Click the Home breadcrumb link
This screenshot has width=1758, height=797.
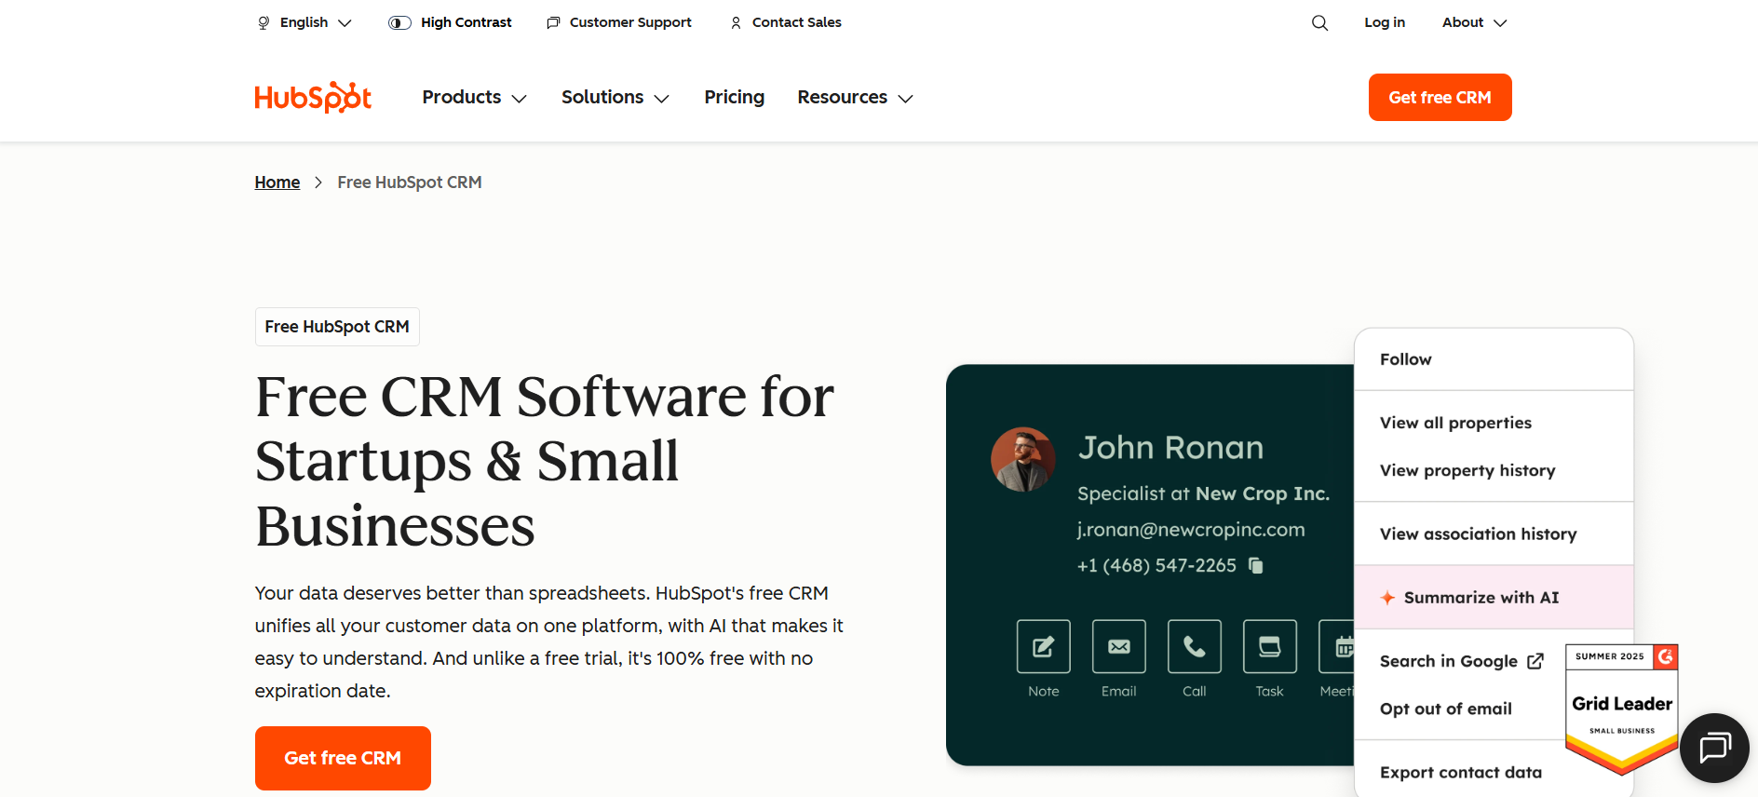(277, 182)
